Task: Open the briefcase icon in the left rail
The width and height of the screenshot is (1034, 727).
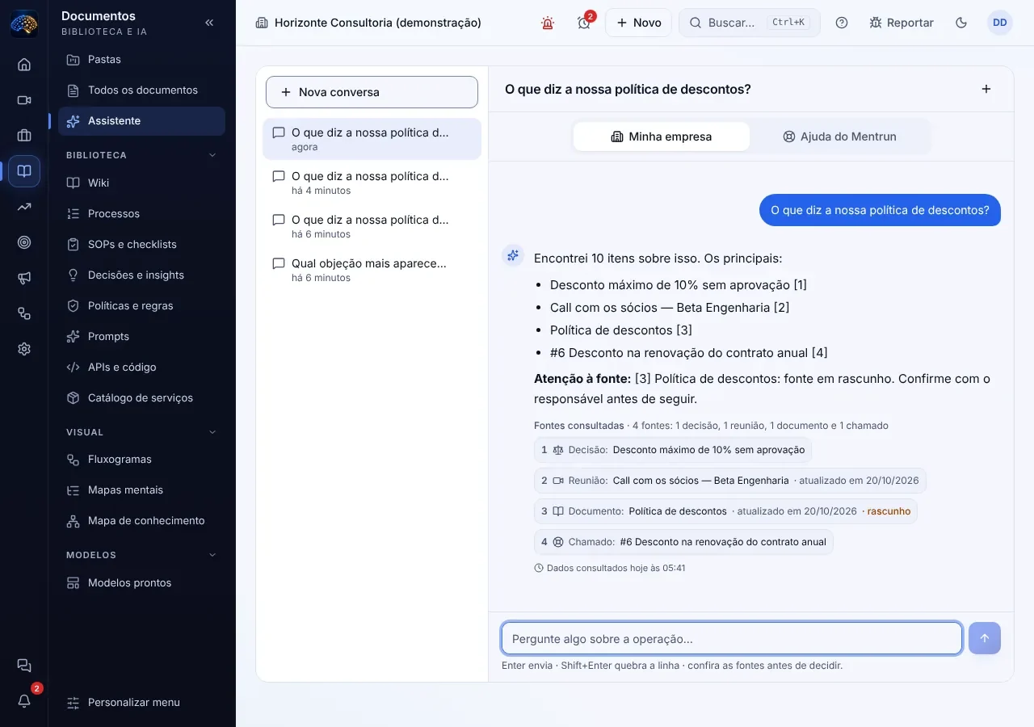Action: (24, 136)
